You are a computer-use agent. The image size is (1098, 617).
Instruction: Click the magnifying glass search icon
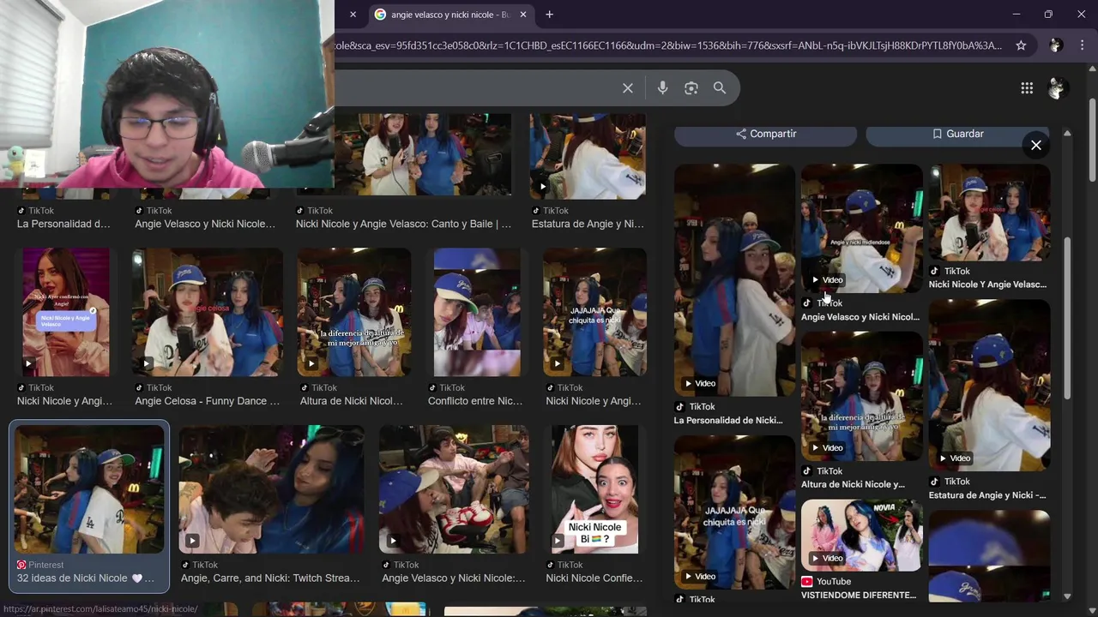[x=720, y=88]
